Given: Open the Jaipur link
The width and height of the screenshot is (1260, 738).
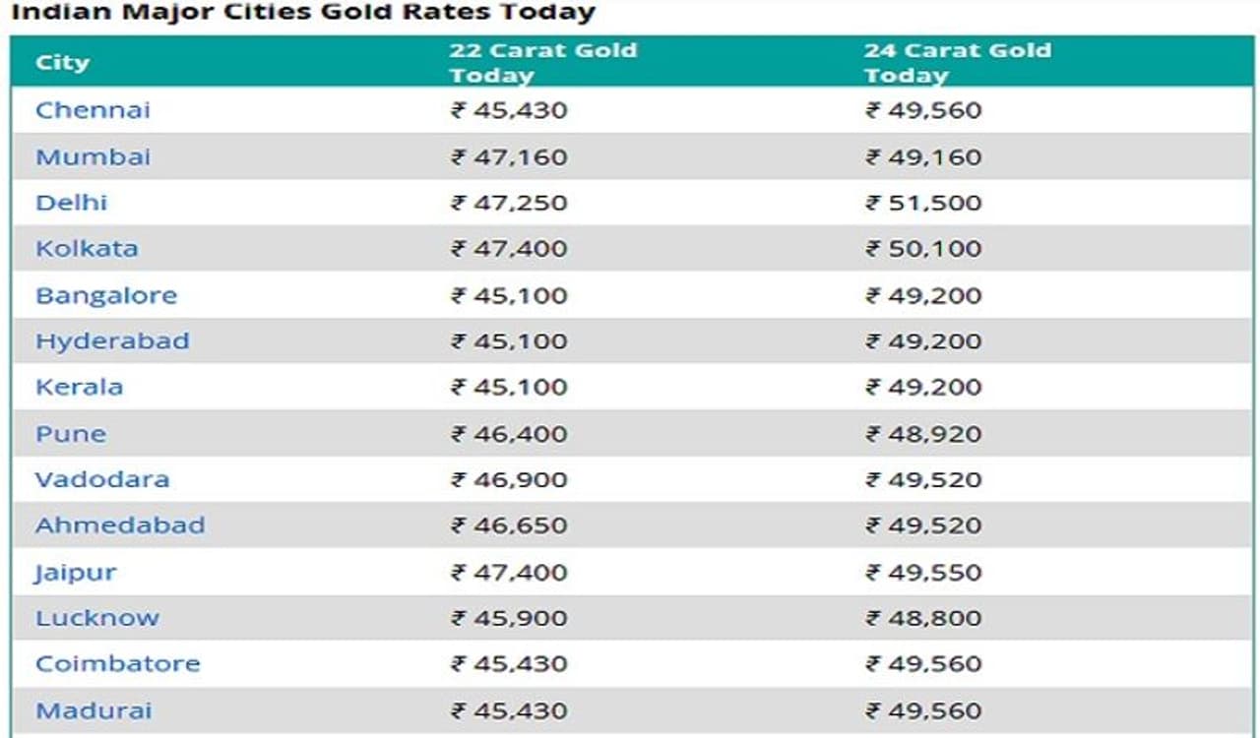Looking at the screenshot, I should 76,572.
